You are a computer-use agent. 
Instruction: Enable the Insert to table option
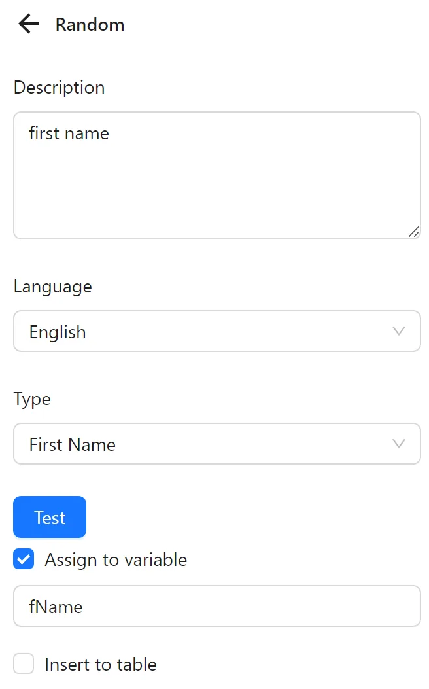24,663
